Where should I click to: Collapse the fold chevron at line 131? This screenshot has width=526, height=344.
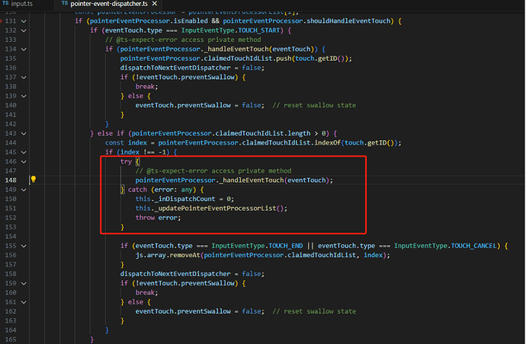pyautogui.click(x=24, y=21)
